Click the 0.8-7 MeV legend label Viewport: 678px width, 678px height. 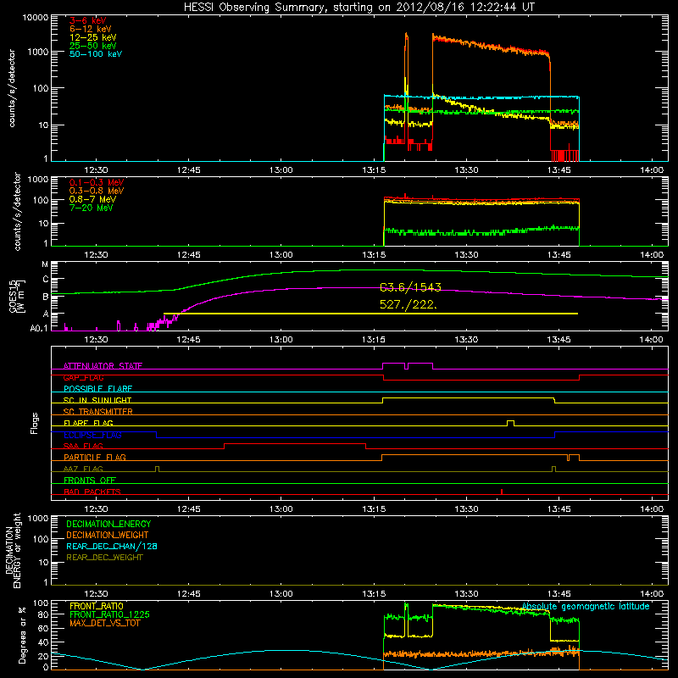92,199
